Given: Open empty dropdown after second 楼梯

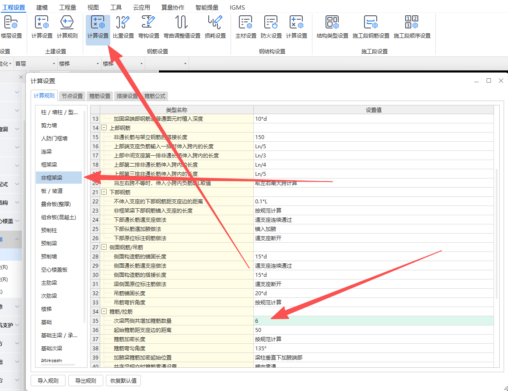Looking at the screenshot, I should pos(167,63).
